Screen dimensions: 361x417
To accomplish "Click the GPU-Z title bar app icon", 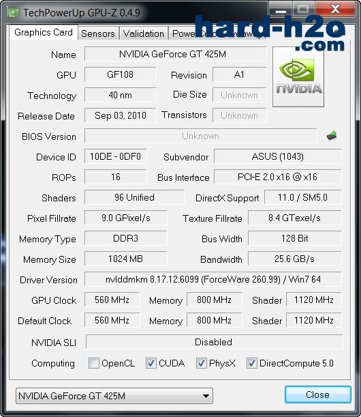I will 14,12.
